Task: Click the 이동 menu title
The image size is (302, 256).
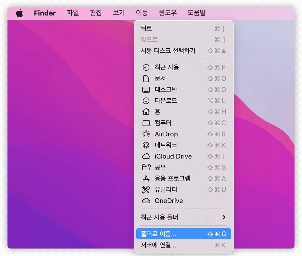Action: (142, 13)
